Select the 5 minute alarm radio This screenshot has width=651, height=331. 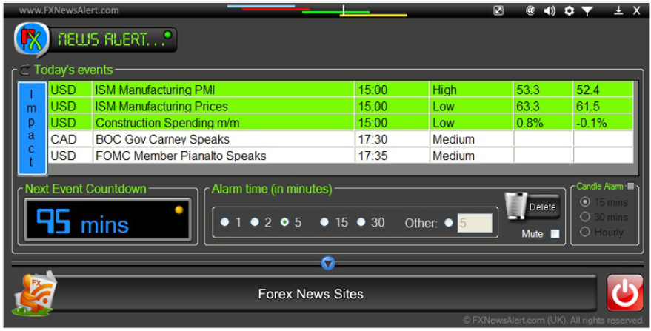click(x=285, y=222)
